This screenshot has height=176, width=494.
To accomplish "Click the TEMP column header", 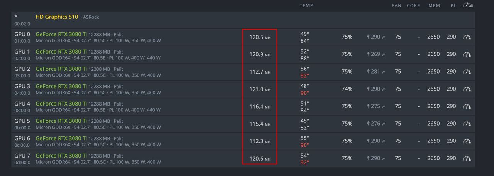I will coord(306,5).
